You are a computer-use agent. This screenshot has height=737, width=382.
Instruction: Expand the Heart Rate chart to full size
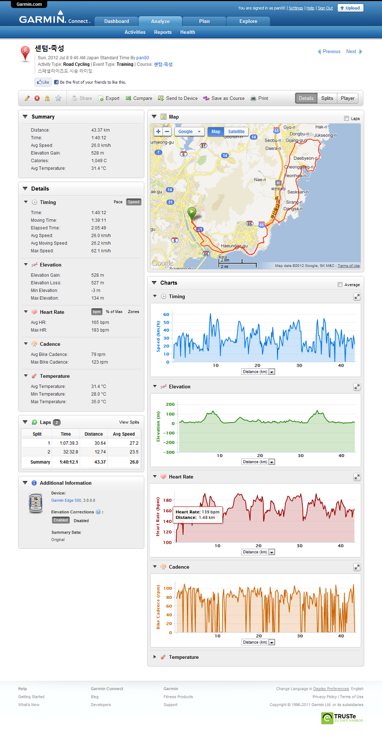[x=357, y=477]
